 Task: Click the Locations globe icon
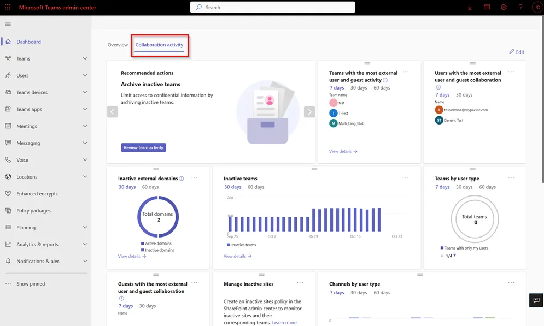8,176
